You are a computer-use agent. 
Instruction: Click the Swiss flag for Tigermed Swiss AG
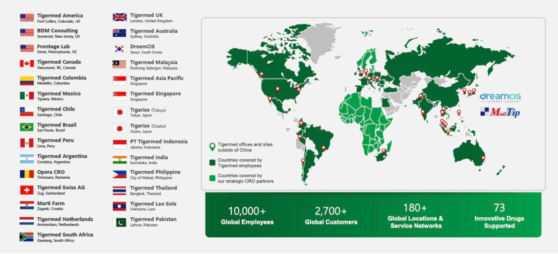tap(27, 190)
